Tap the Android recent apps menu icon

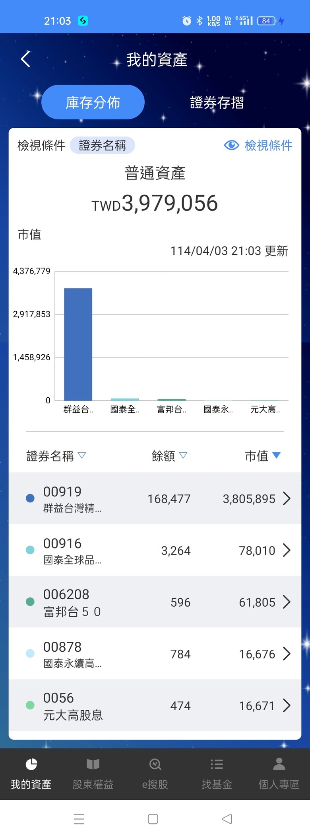tap(79, 819)
